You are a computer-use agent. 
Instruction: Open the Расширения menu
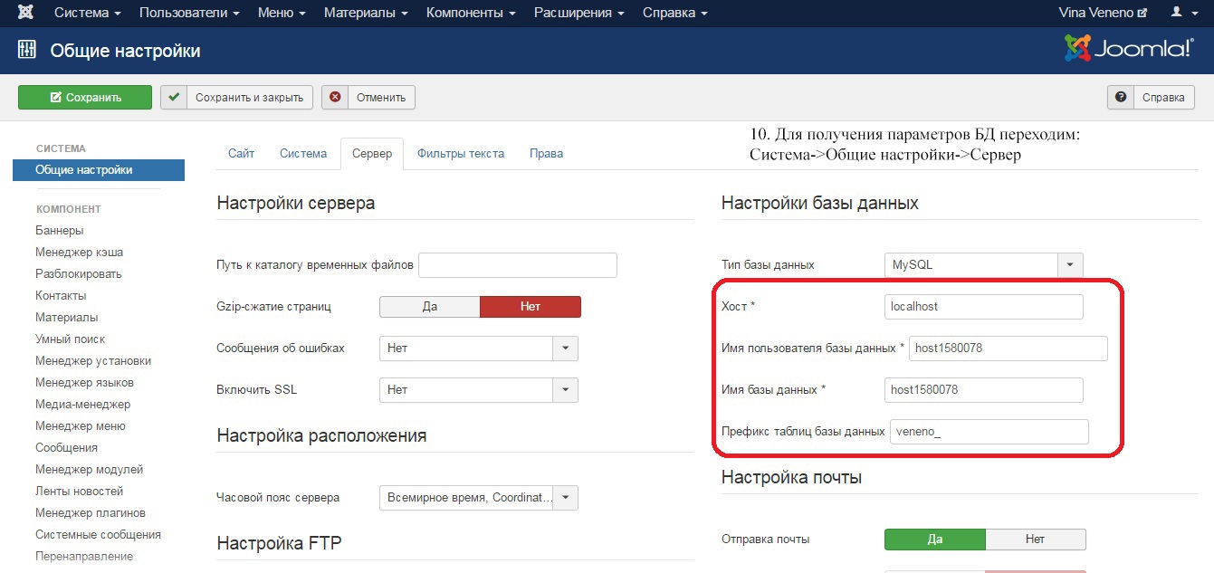point(579,13)
